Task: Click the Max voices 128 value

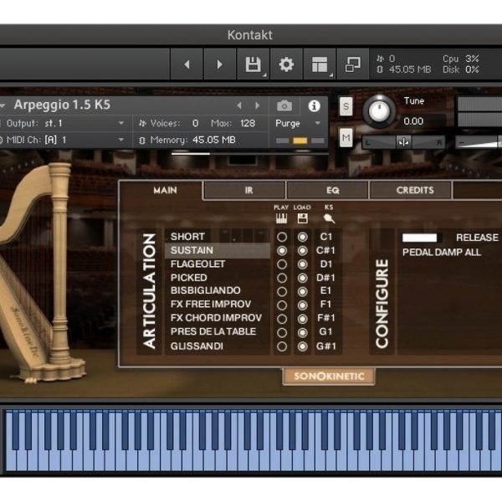Action: pos(248,123)
